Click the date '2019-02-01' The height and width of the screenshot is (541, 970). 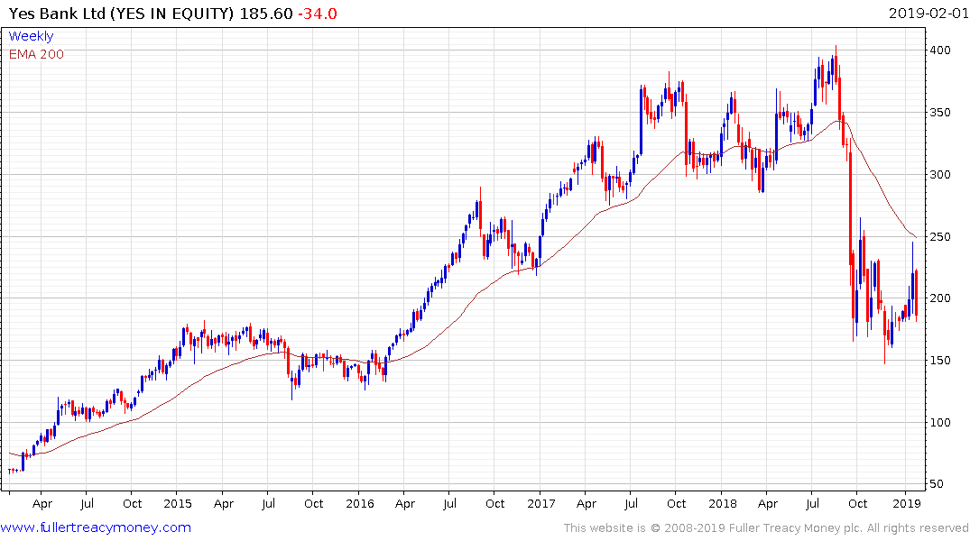[928, 13]
